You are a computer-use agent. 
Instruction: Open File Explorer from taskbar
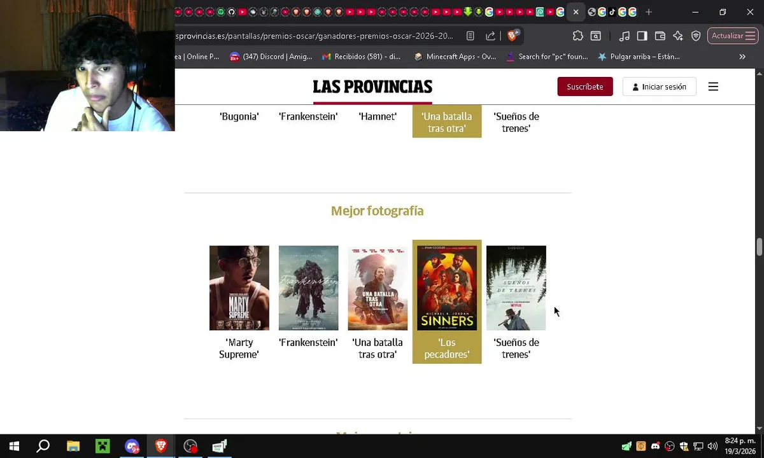[x=73, y=447]
